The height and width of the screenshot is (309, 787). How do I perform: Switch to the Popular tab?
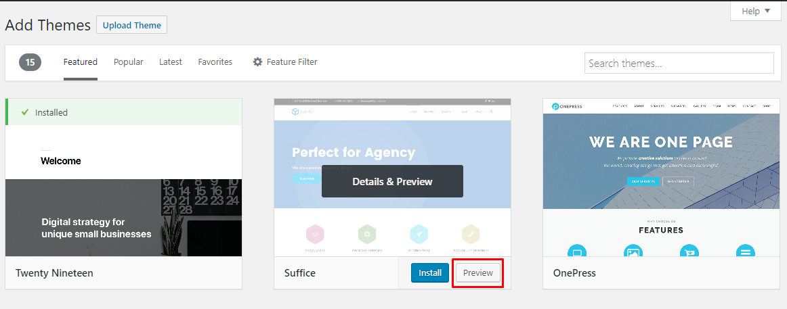pyautogui.click(x=129, y=62)
